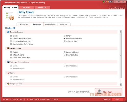The image size is (127, 102).
Task: Click the 'Version: 1.3.5 [Trial Version]' status text
Action: 14,99
